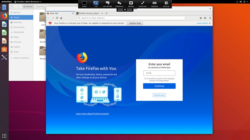
Task: Open system tools icon in the dock
Action: pos(4,57)
